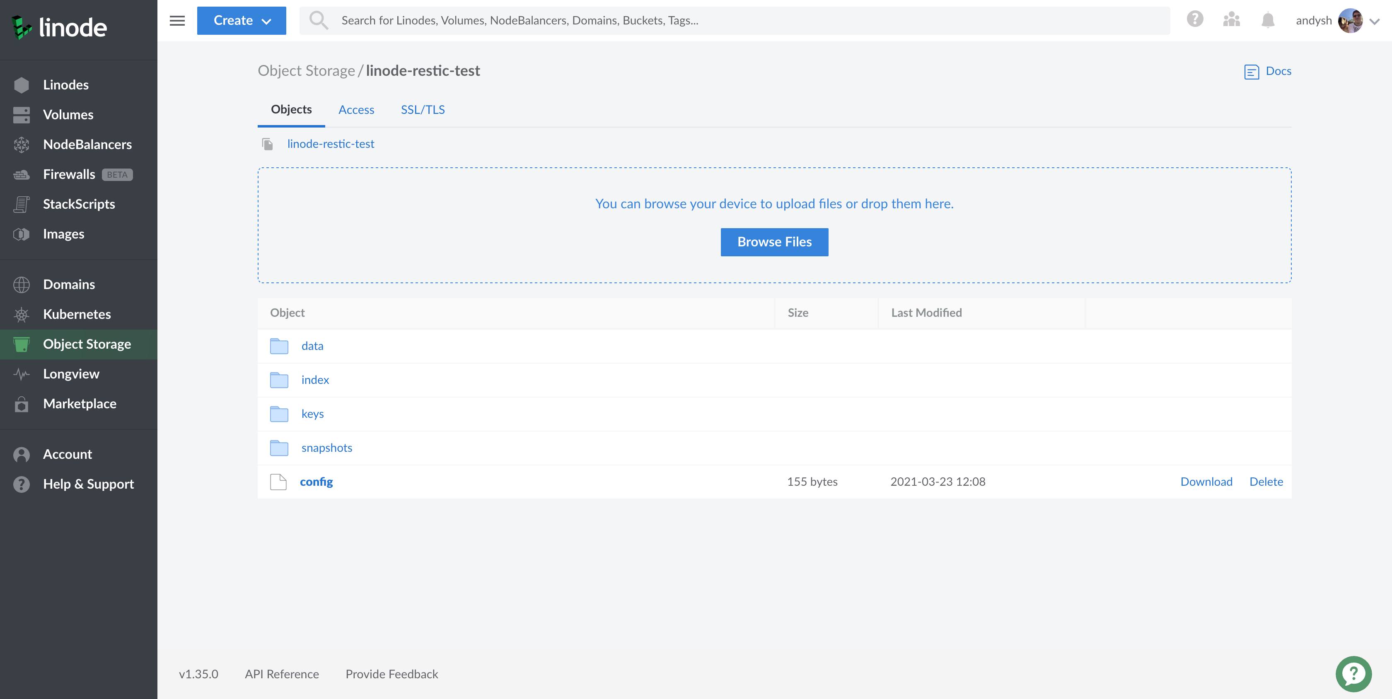Open the Marketplace section
This screenshot has height=699, width=1392.
(80, 403)
